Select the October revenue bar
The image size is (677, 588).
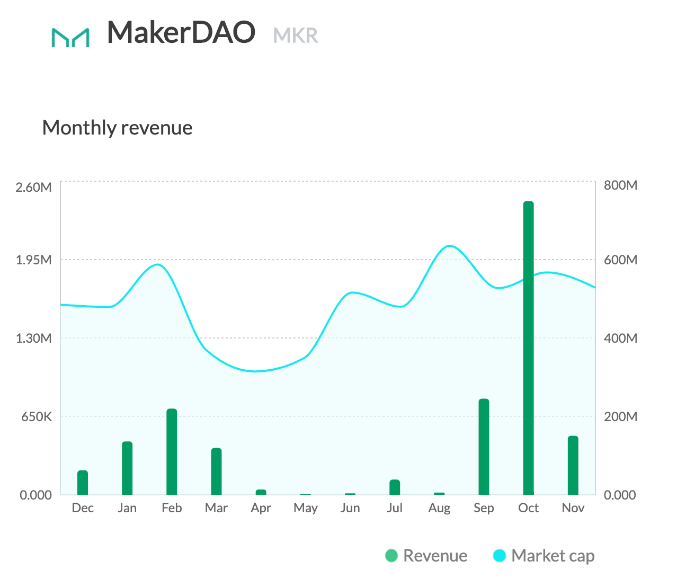coord(529,348)
